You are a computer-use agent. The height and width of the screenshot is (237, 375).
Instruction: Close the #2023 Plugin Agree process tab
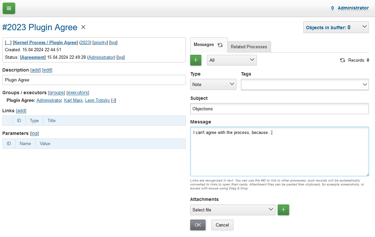coord(83,27)
